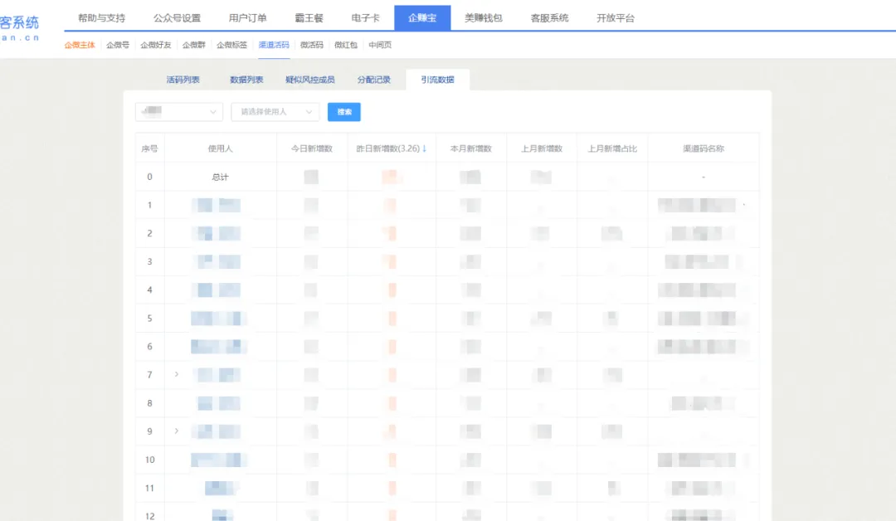Go to 客服系统 in the top navigation
896x521 pixels.
coord(550,17)
